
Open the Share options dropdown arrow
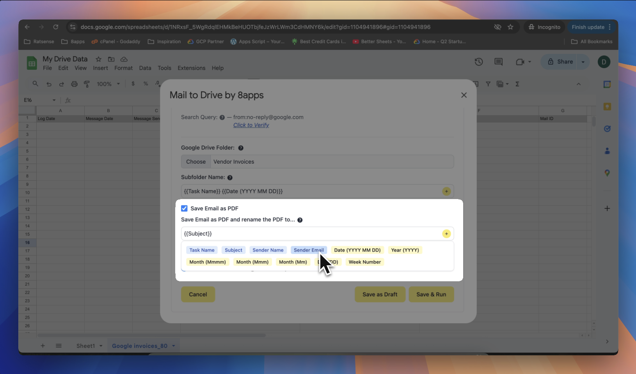point(583,62)
